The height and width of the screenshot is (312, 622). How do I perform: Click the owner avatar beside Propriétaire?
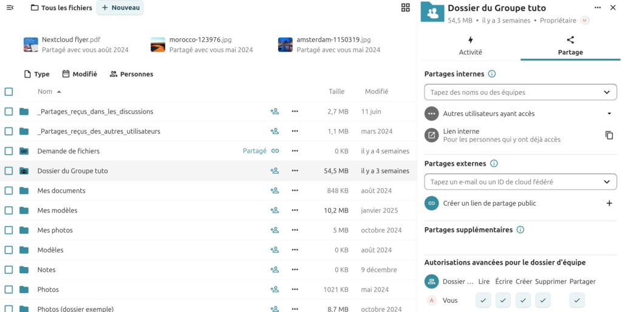click(x=584, y=21)
